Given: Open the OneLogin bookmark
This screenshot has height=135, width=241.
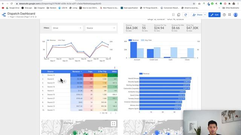Looking at the screenshot, I should 27,8.
